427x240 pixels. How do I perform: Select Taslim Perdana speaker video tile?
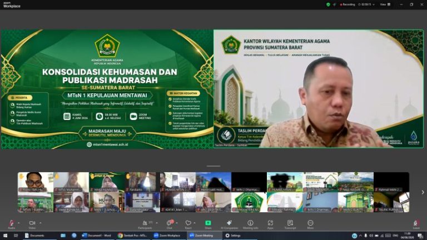319,89
